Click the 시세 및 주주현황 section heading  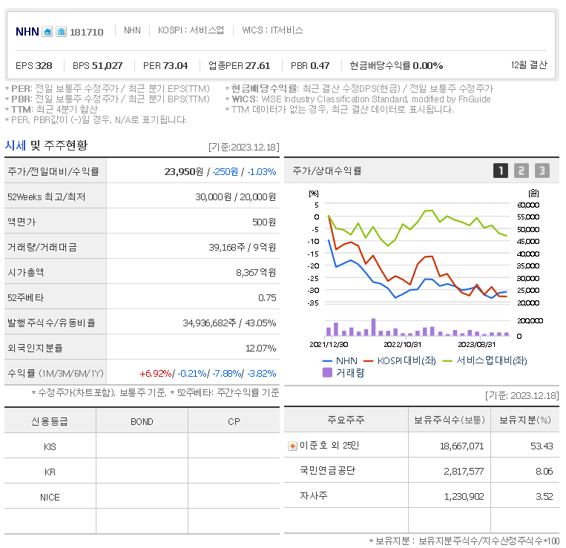pyautogui.click(x=46, y=145)
